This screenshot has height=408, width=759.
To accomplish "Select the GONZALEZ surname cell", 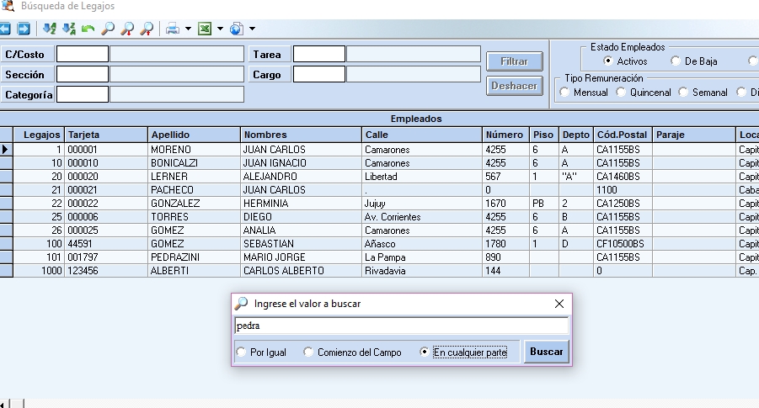I will (x=194, y=204).
